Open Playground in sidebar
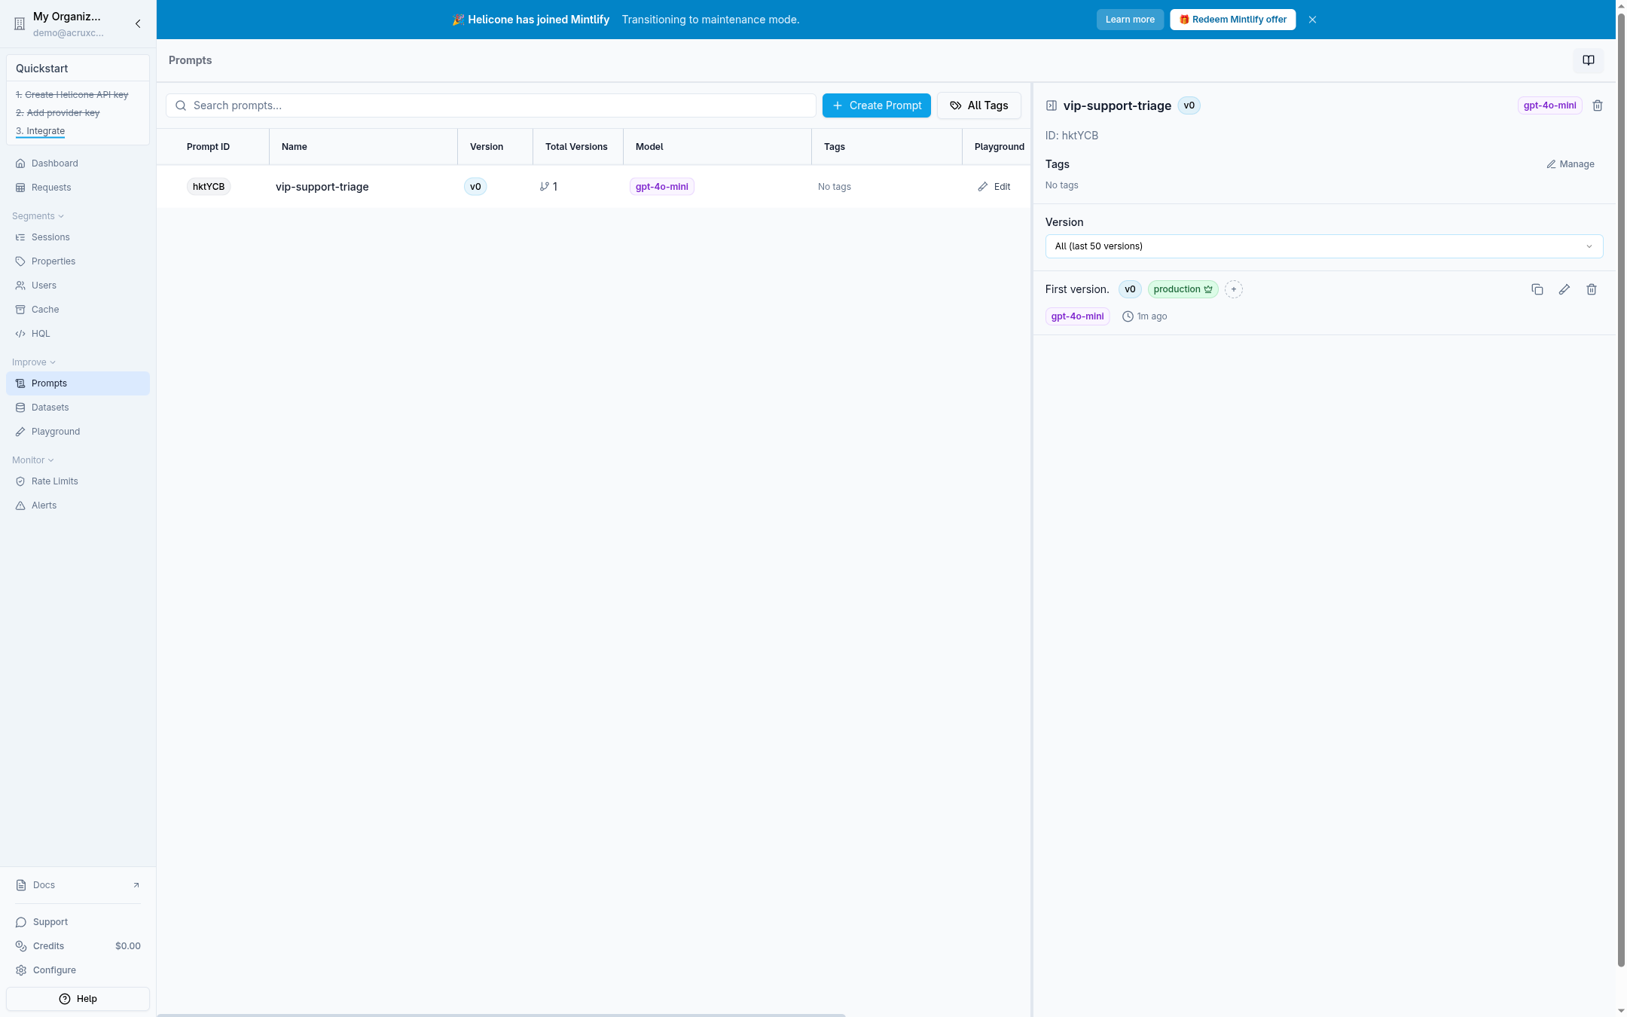The height and width of the screenshot is (1017, 1627). [x=78, y=432]
